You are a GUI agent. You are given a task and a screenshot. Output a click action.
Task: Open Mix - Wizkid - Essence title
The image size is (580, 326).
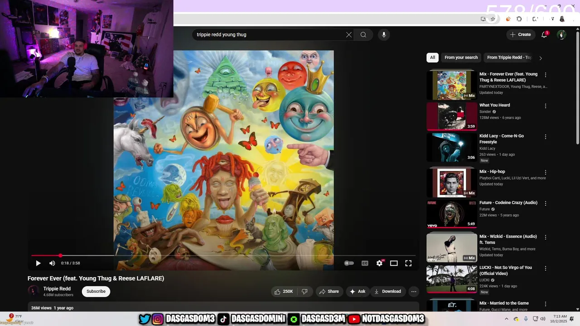pos(508,240)
